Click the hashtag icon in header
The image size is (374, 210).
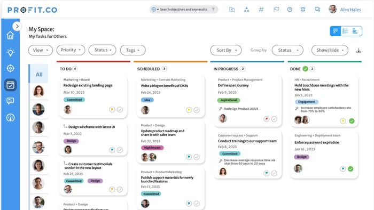[261, 10]
